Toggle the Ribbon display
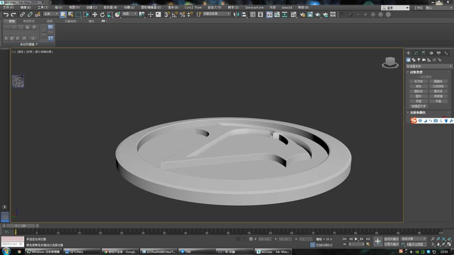This screenshot has height=255, width=454. click(x=270, y=14)
